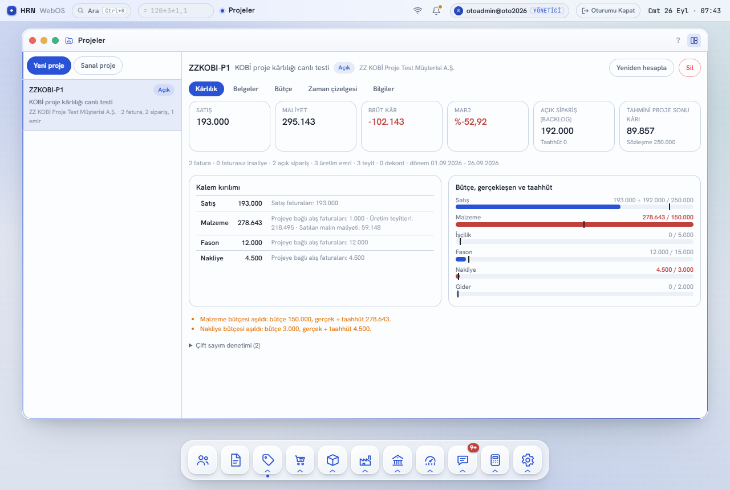730x490 pixels.
Task: Open the bank finance icon in dock
Action: [398, 460]
